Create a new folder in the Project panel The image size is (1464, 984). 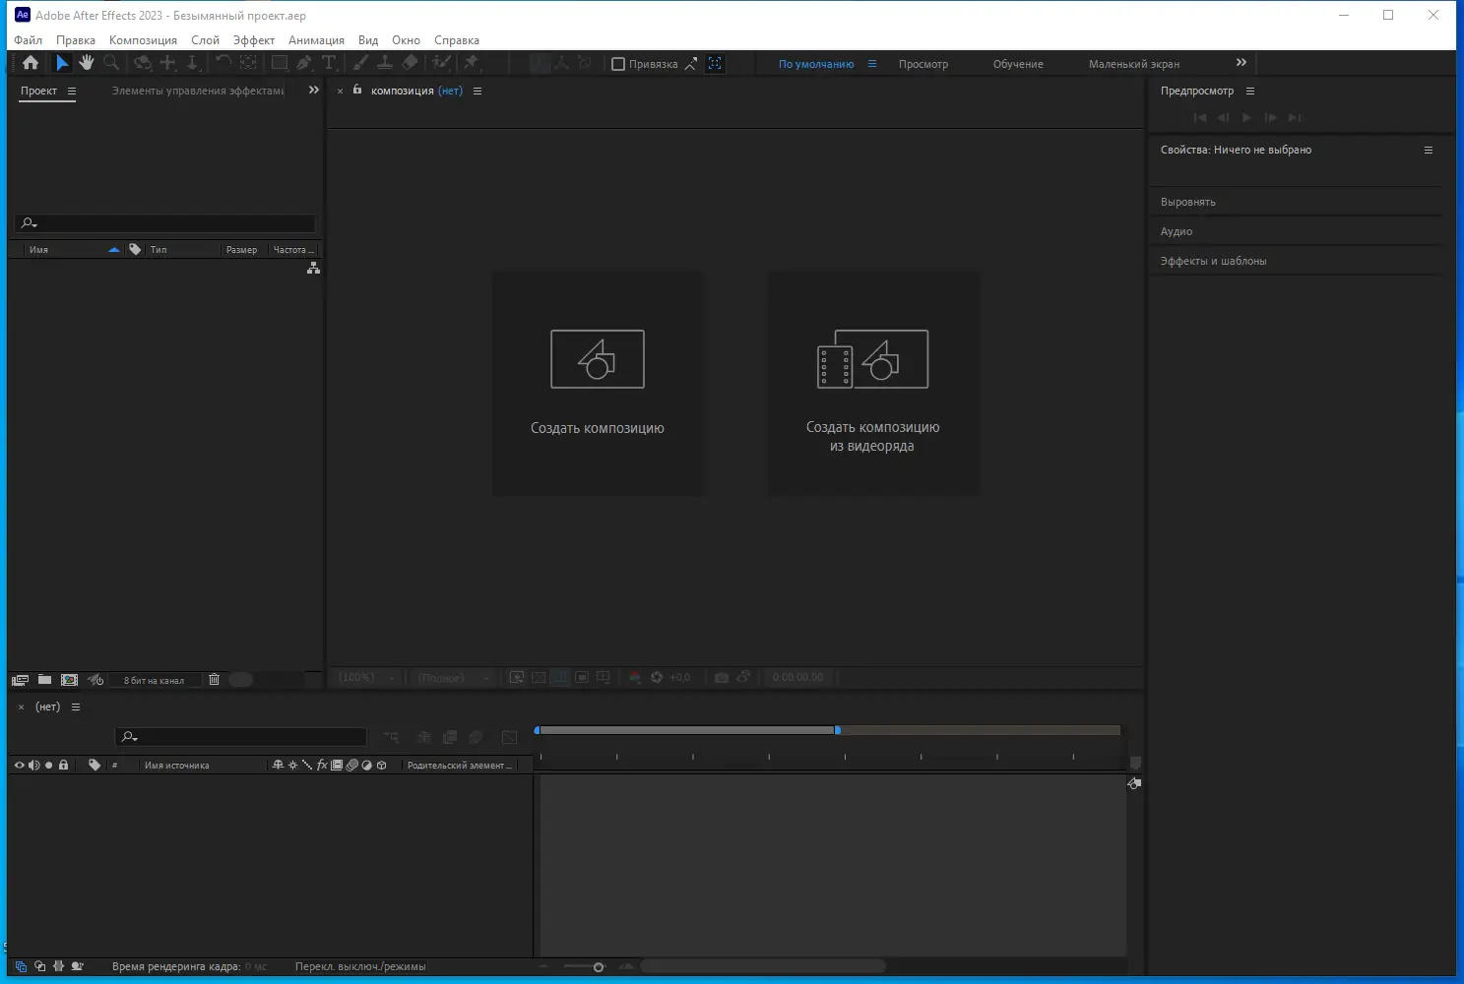click(44, 679)
